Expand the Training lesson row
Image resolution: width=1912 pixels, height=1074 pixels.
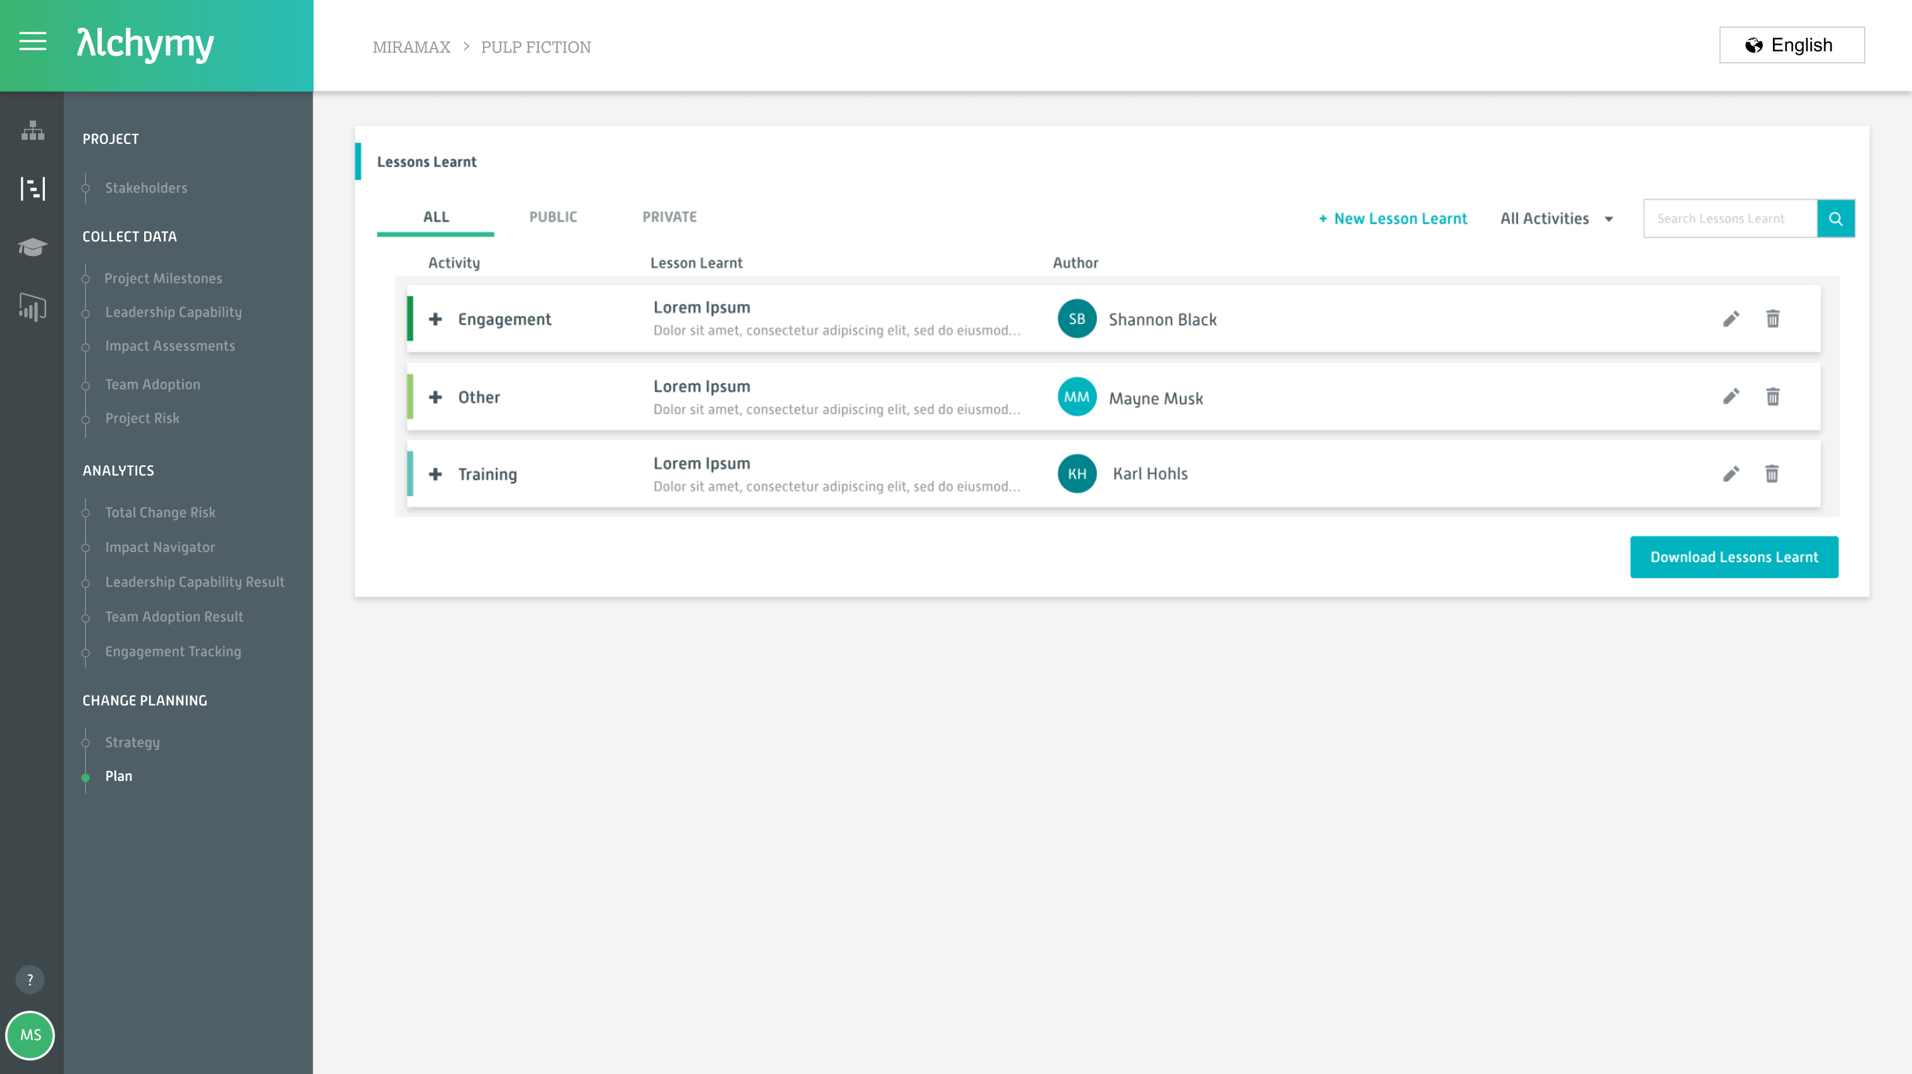436,474
